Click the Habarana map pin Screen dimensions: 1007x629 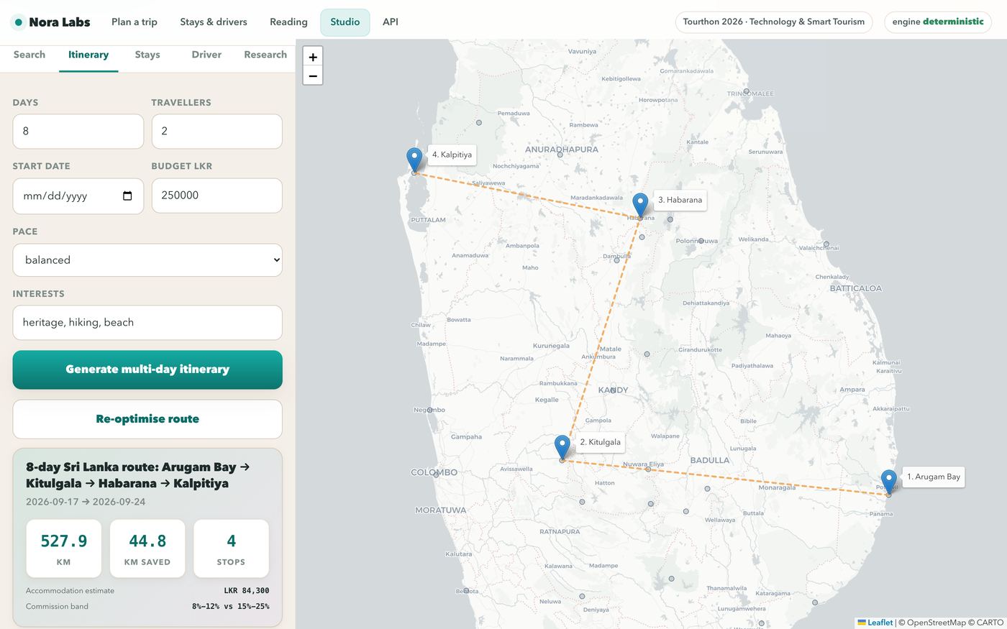point(640,206)
